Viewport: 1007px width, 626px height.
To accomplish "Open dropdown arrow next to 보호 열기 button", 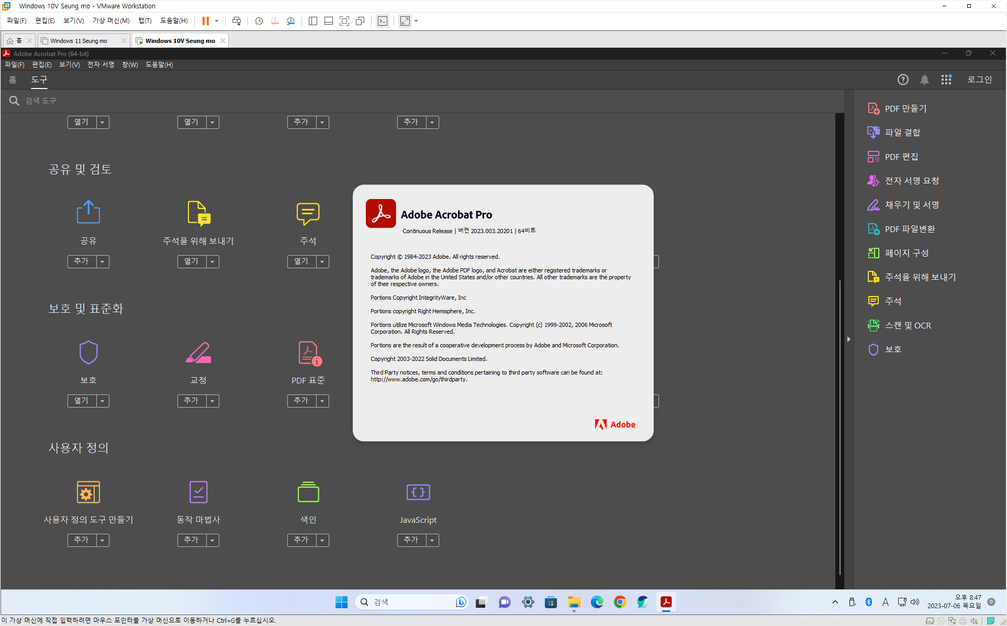I will (x=103, y=401).
